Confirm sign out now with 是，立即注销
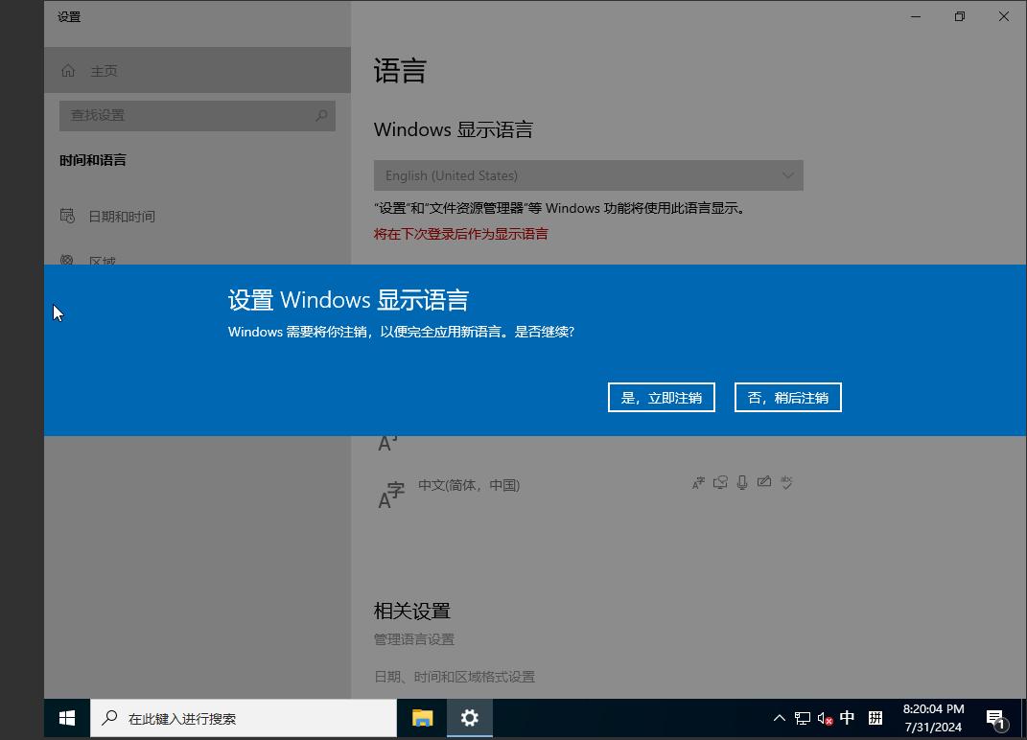Screen dimensions: 1027x740 pos(661,398)
